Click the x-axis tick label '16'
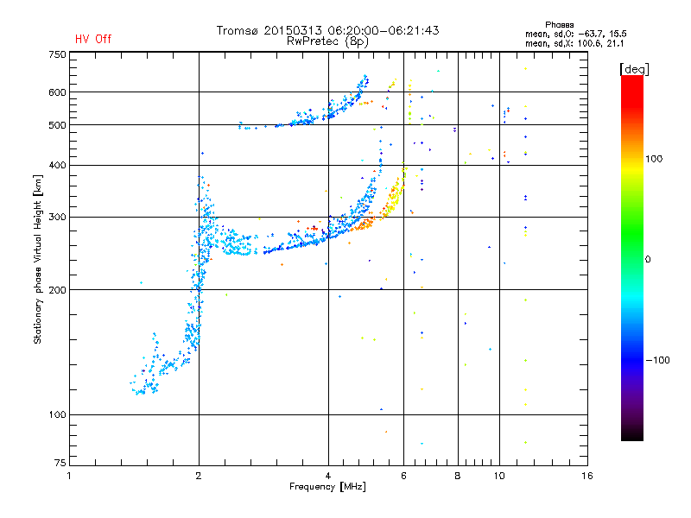 (x=587, y=476)
